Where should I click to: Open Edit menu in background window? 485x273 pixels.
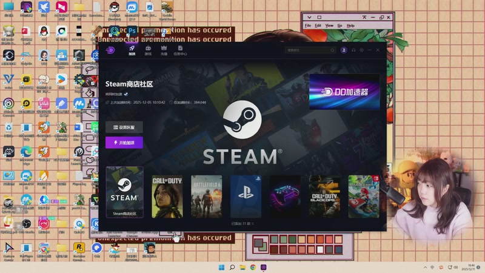[x=318, y=25]
